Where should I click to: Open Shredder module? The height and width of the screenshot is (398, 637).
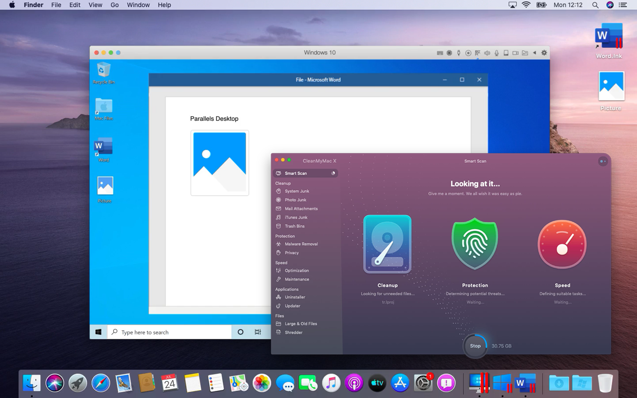tap(293, 332)
